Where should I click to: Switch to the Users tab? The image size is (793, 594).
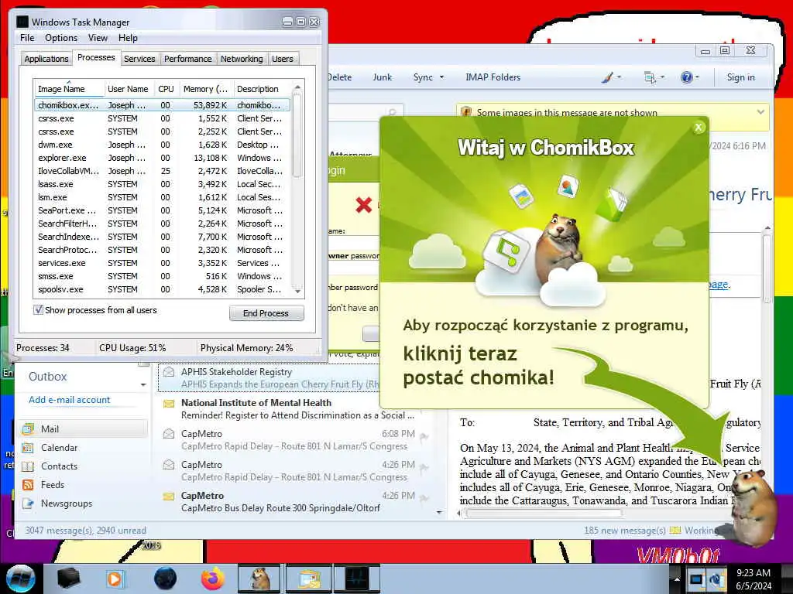click(x=282, y=59)
